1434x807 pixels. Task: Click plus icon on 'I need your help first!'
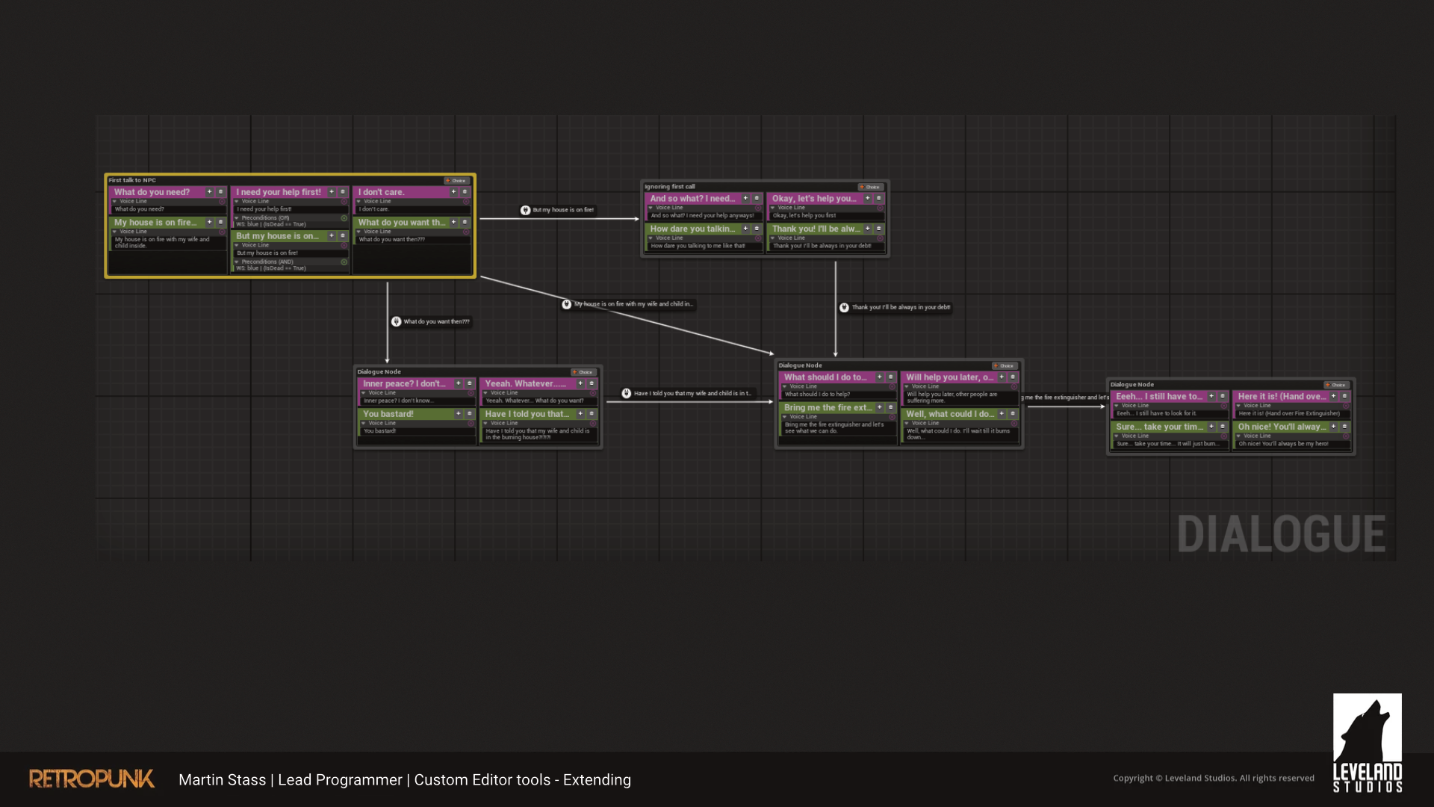click(332, 192)
